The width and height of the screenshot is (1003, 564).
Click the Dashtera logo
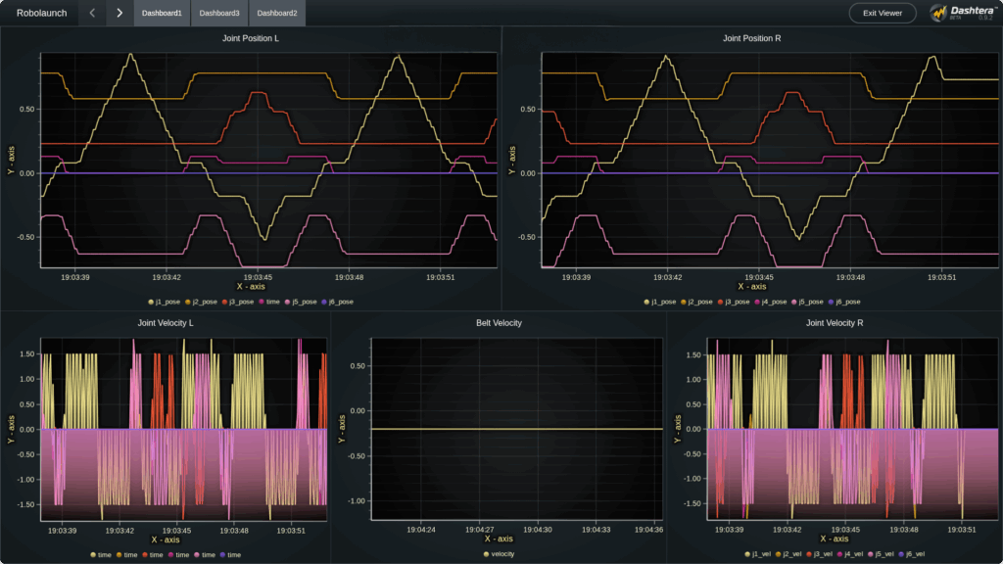point(962,13)
